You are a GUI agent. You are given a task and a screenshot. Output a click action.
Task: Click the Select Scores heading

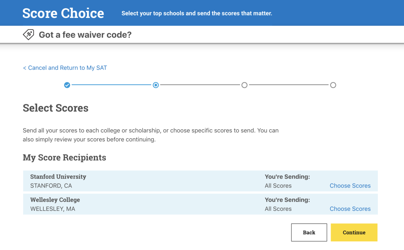click(x=56, y=108)
